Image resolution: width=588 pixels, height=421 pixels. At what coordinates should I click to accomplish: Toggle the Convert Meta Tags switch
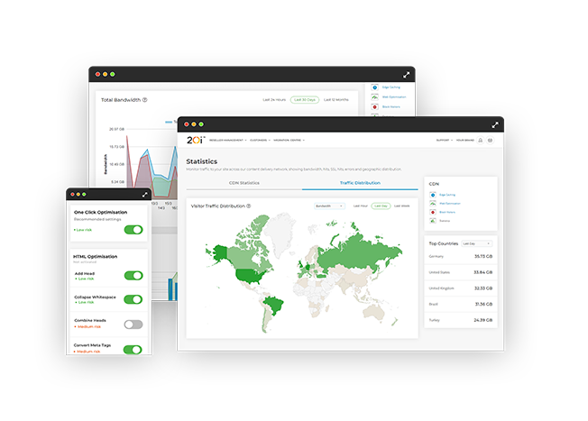tap(133, 350)
